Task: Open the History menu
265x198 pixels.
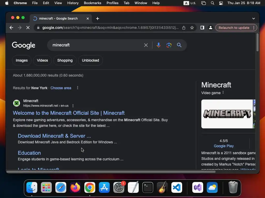Action: pyautogui.click(x=73, y=3)
